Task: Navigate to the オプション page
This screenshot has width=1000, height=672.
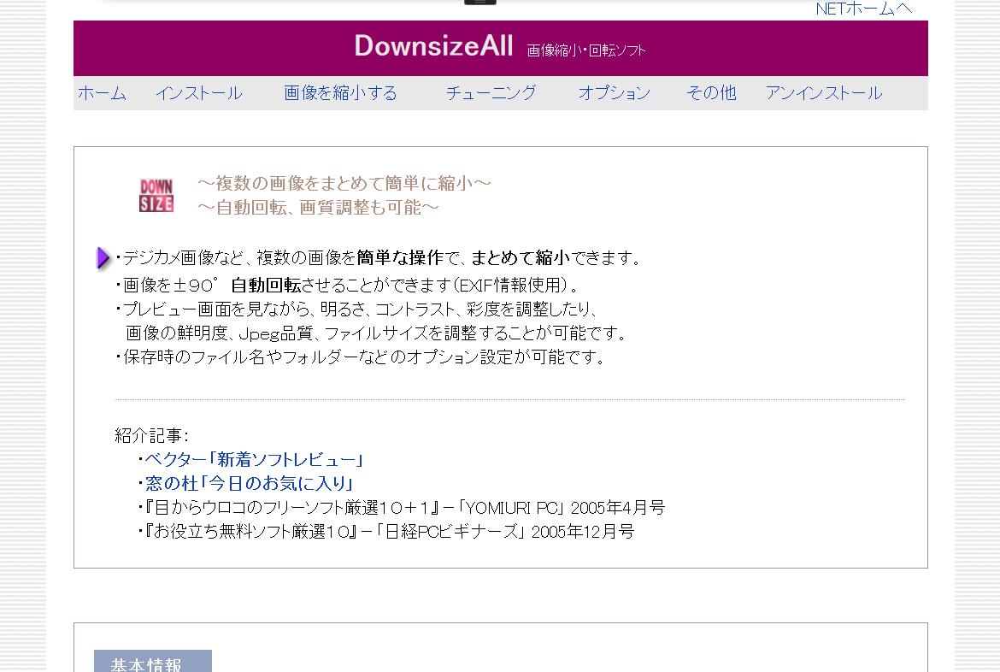Action: [614, 93]
